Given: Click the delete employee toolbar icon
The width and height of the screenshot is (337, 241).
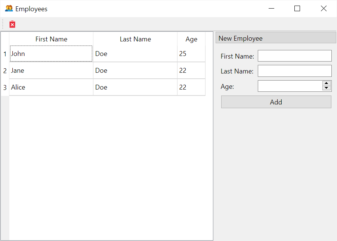Looking at the screenshot, I should (x=12, y=24).
